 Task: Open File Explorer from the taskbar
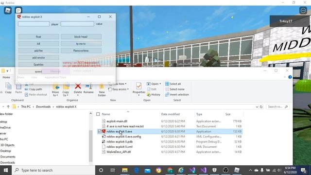(125, 170)
